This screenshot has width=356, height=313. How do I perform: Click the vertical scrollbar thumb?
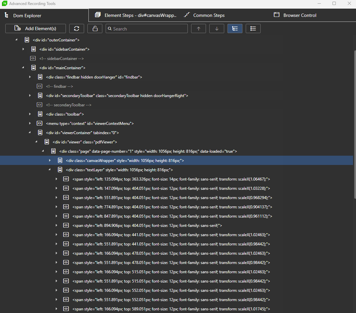(355, 125)
